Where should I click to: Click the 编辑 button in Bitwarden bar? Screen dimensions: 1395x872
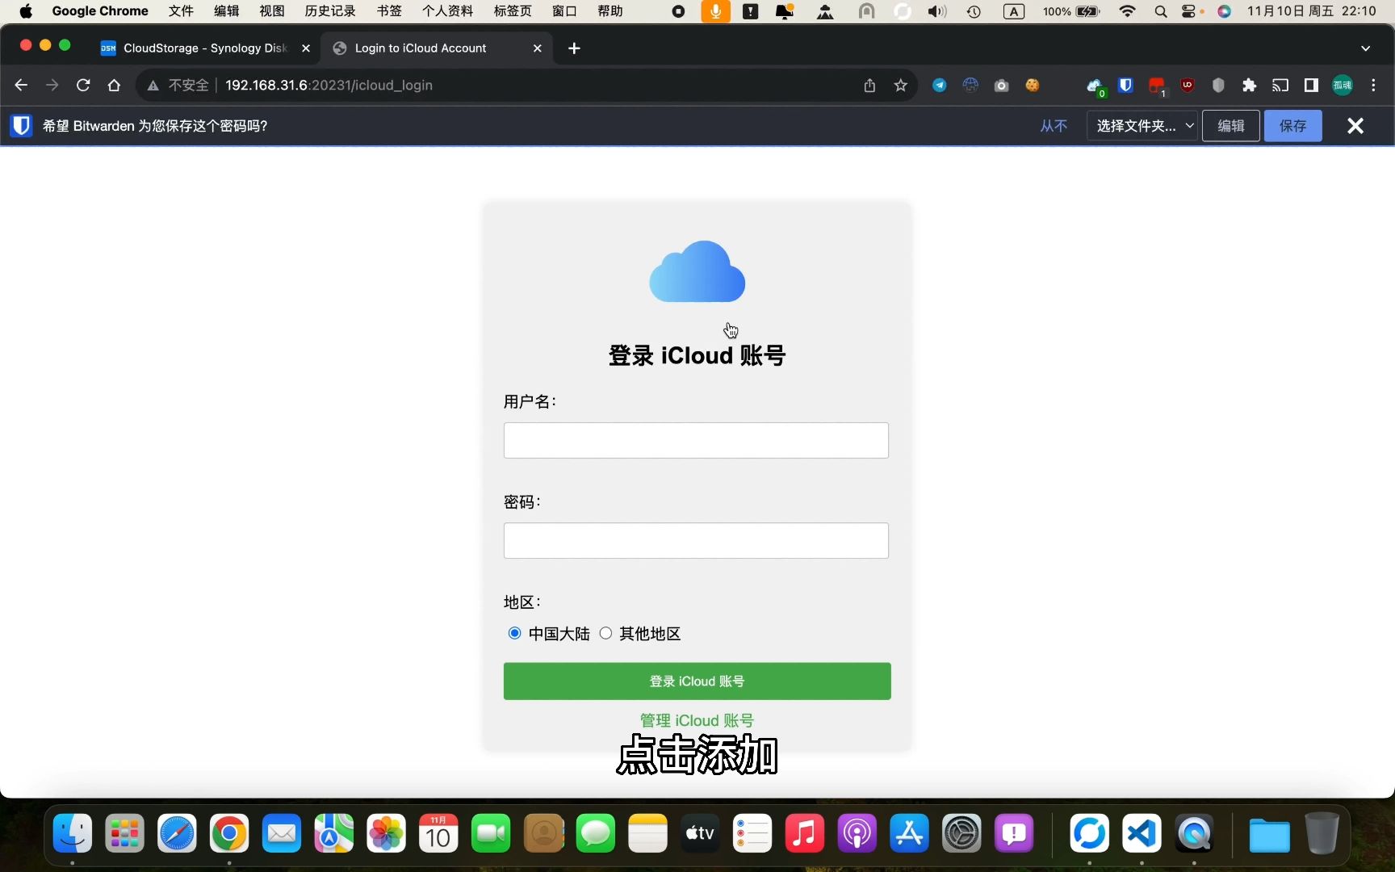(x=1231, y=126)
